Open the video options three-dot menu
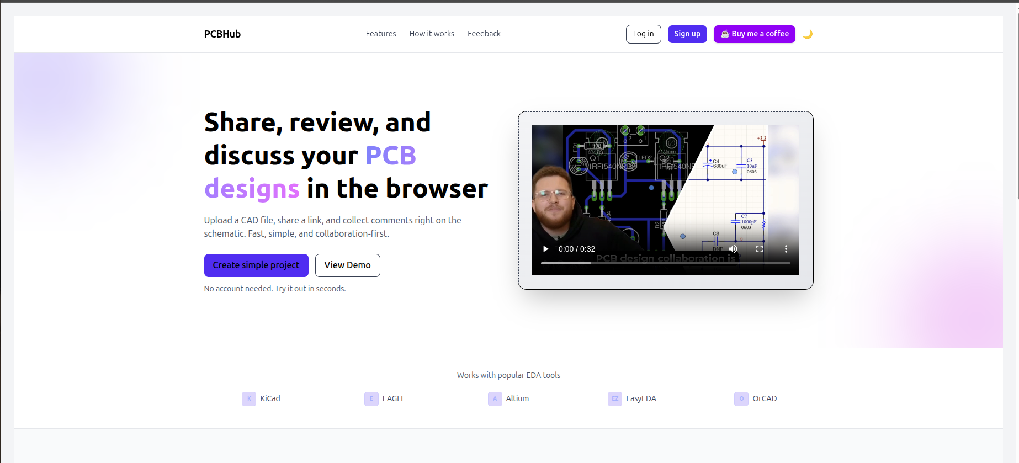The image size is (1019, 463). pyautogui.click(x=786, y=249)
